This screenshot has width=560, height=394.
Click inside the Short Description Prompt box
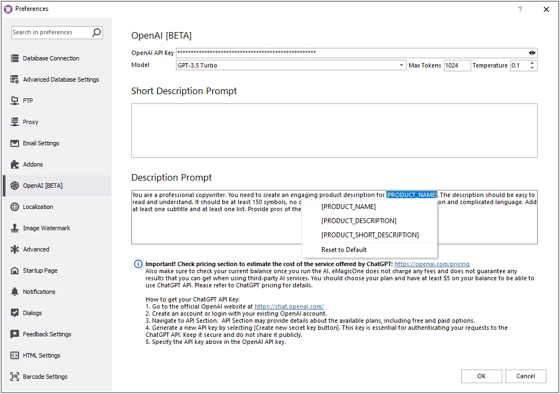point(334,131)
